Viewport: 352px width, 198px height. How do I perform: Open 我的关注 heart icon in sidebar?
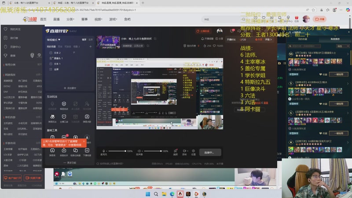click(6, 29)
